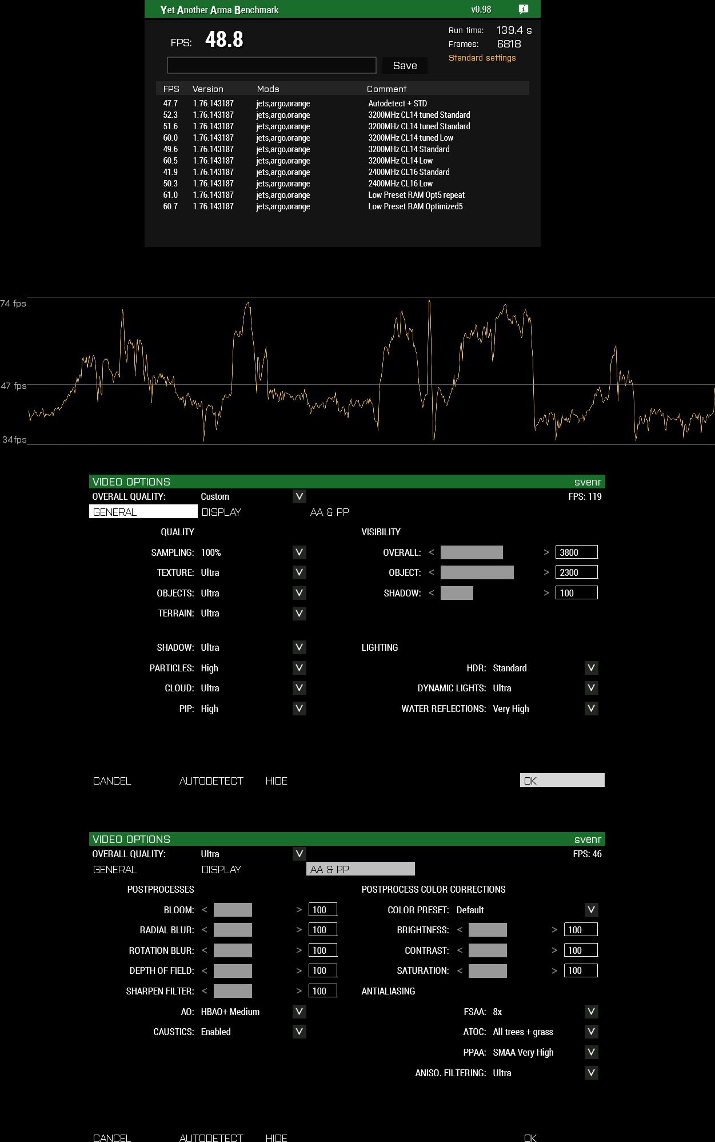Click the Overall visibility value field 3800
This screenshot has width=715, height=1142.
pyautogui.click(x=577, y=552)
